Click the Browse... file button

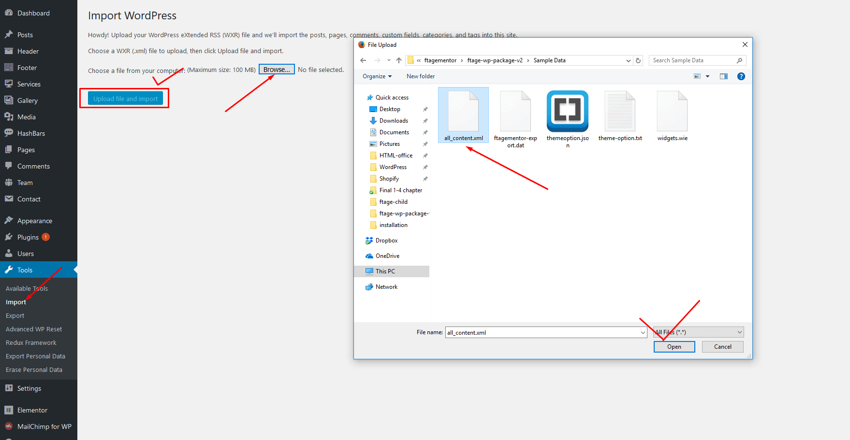pos(277,70)
